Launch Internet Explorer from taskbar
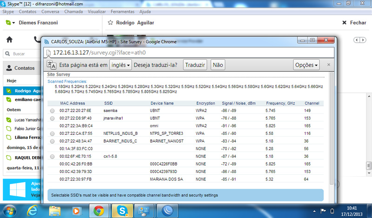Image resolution: width=372 pixels, height=218 pixels. pos(33,211)
